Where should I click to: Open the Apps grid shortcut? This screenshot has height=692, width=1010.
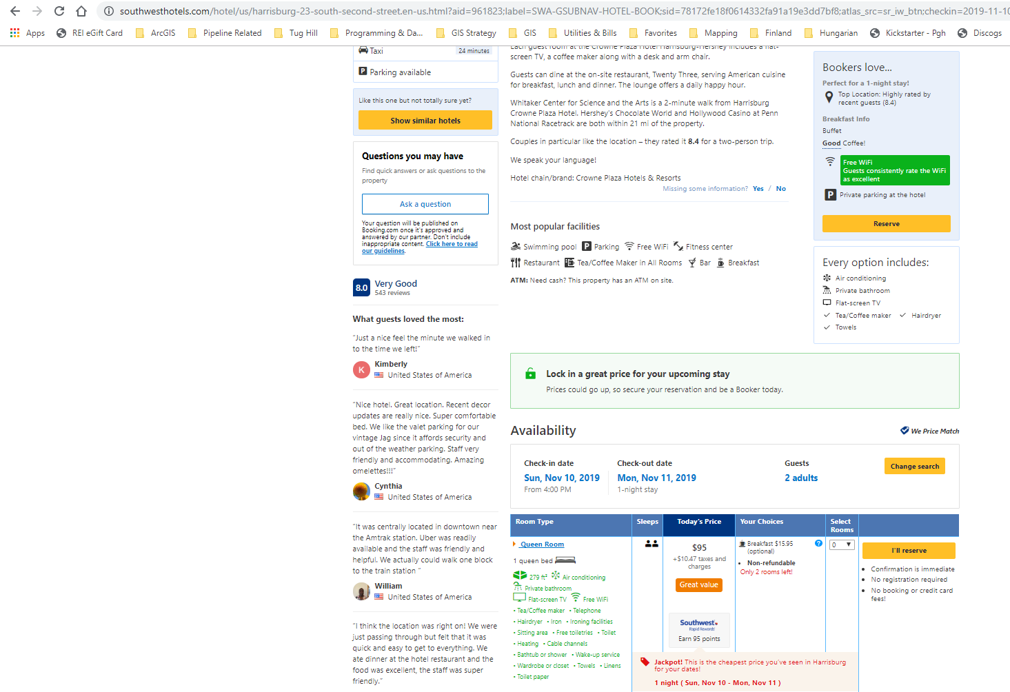click(x=28, y=33)
